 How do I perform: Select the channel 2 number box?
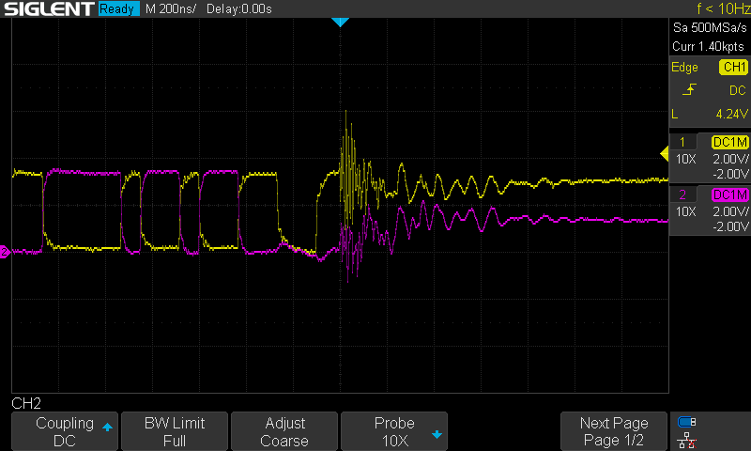(682, 194)
